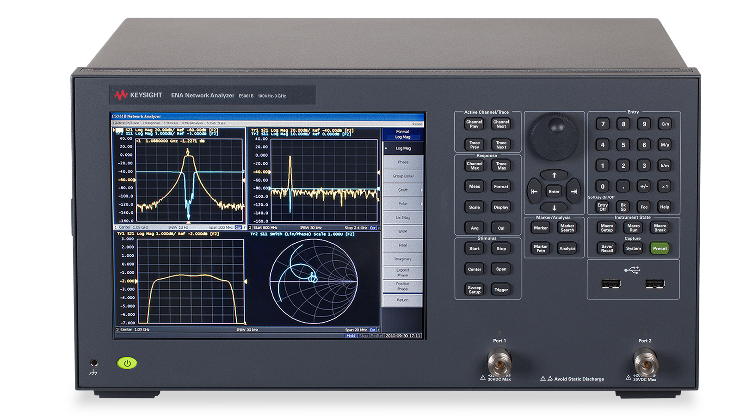Click the Keysight logo on the panel
The image size is (740, 416).
(x=138, y=95)
